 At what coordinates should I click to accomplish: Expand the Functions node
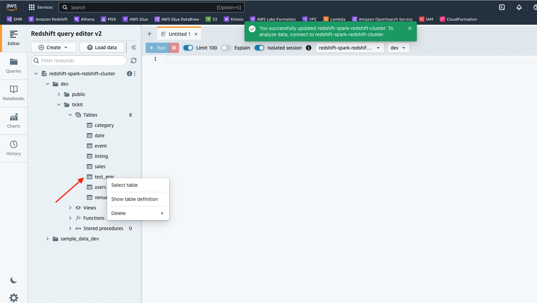coord(70,218)
